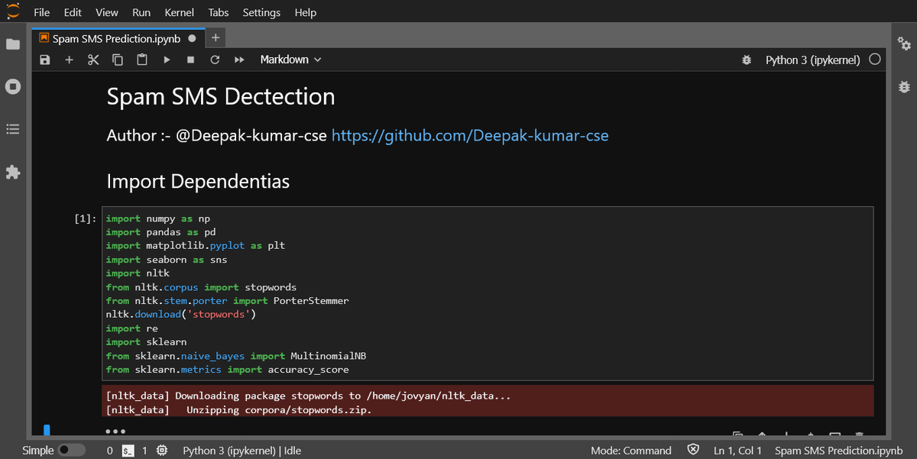
Task: Click the nltk.download('stopwords') line
Action: coord(181,315)
